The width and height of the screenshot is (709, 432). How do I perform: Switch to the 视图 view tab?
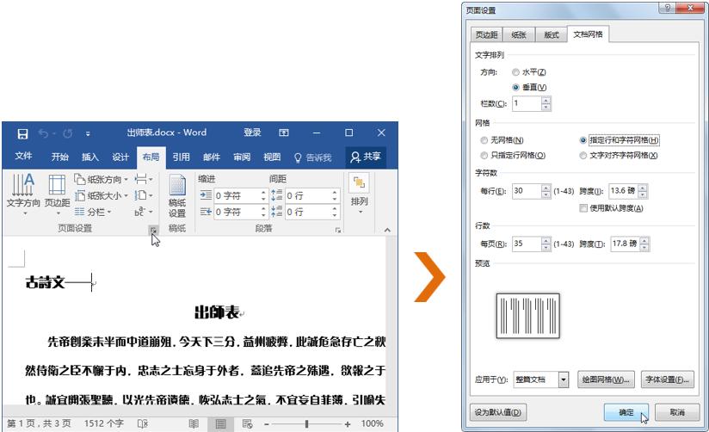tap(272, 157)
